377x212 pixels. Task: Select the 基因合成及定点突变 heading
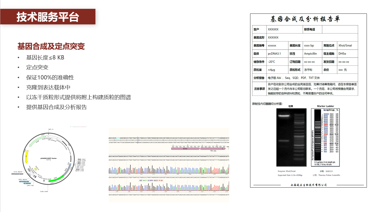click(51, 46)
